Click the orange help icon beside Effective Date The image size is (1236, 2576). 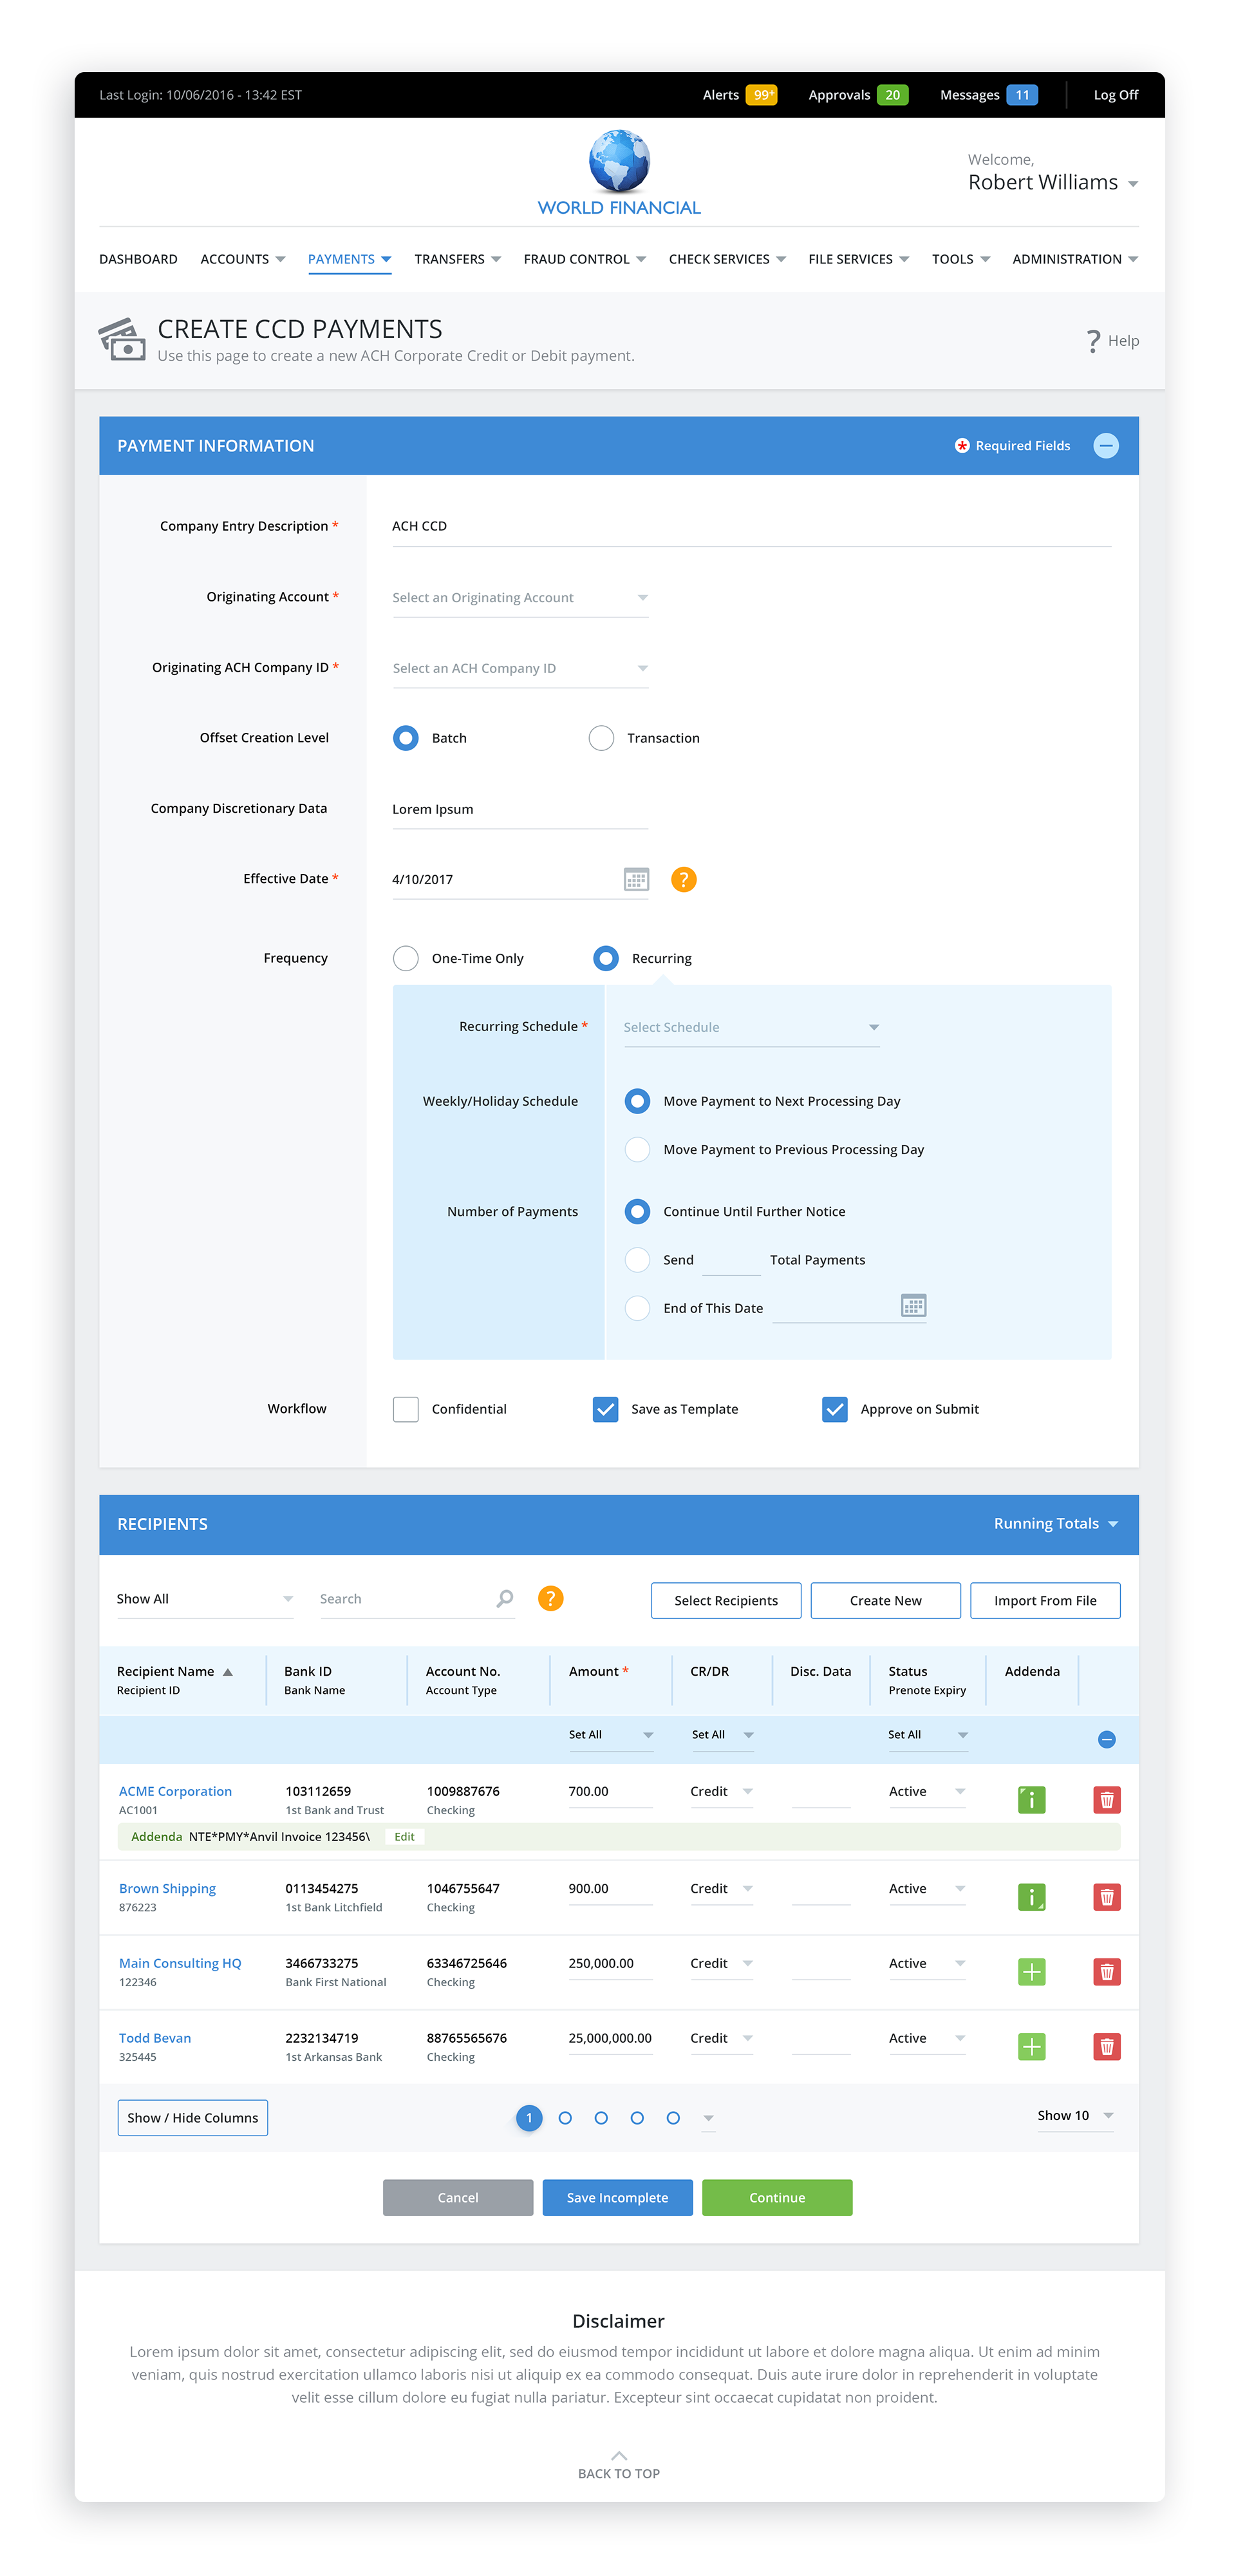coord(683,879)
